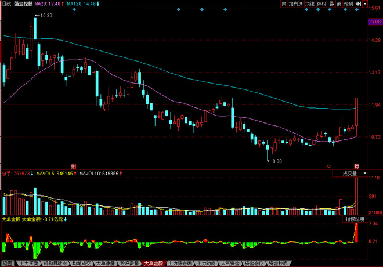The height and width of the screenshot is (267, 383).
Task: Select the highlighted 大单金额 tab
Action: 154,264
